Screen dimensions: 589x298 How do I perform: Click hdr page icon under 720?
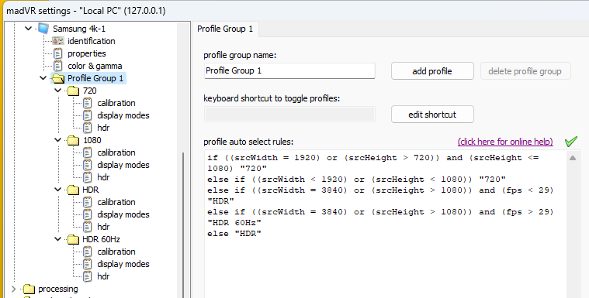[87, 128]
